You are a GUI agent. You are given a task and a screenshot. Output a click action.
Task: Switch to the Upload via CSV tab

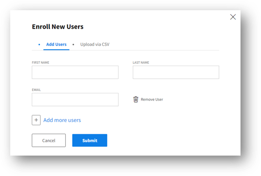pos(95,44)
